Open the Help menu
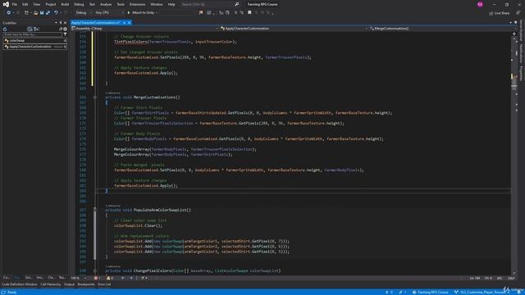The height and width of the screenshot is (295, 525). 171,4
